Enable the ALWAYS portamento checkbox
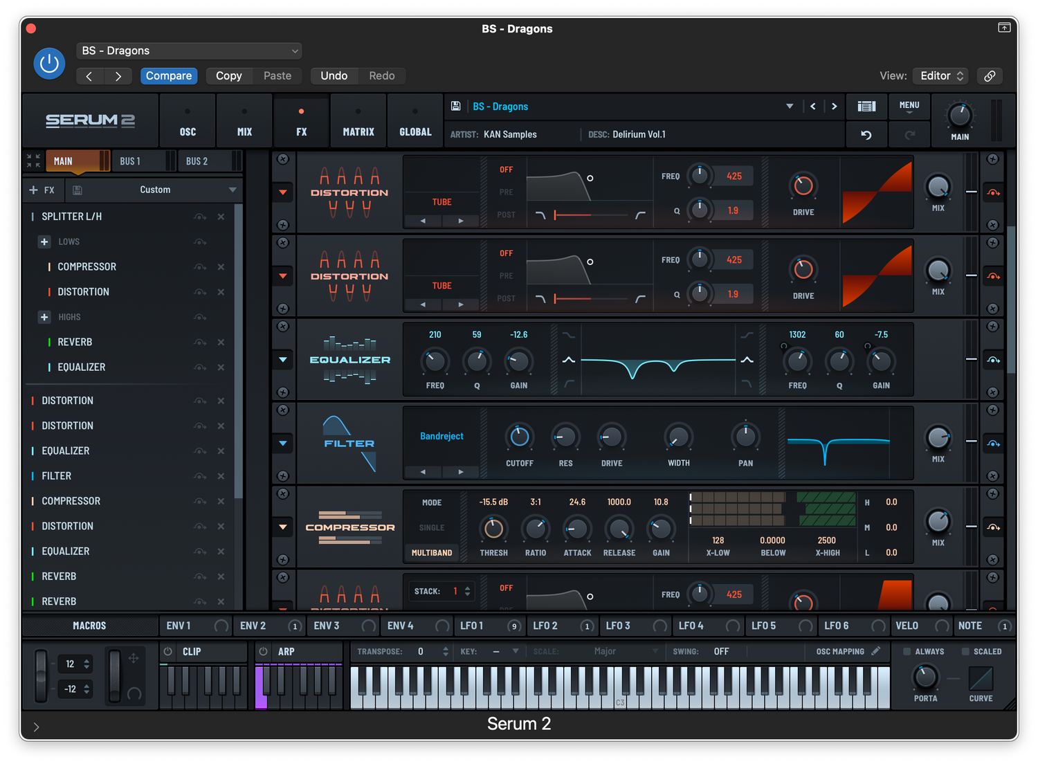This screenshot has height=764, width=1038. tap(907, 652)
